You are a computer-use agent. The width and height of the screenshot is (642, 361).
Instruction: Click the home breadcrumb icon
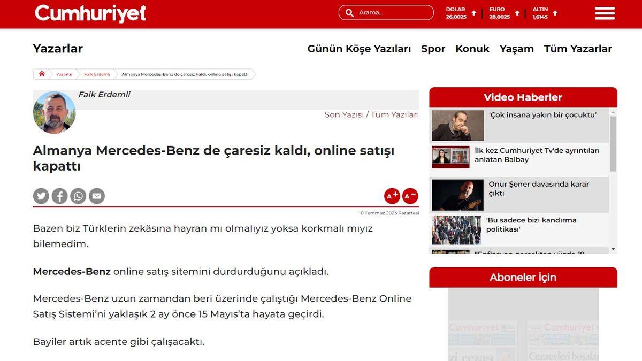42,74
